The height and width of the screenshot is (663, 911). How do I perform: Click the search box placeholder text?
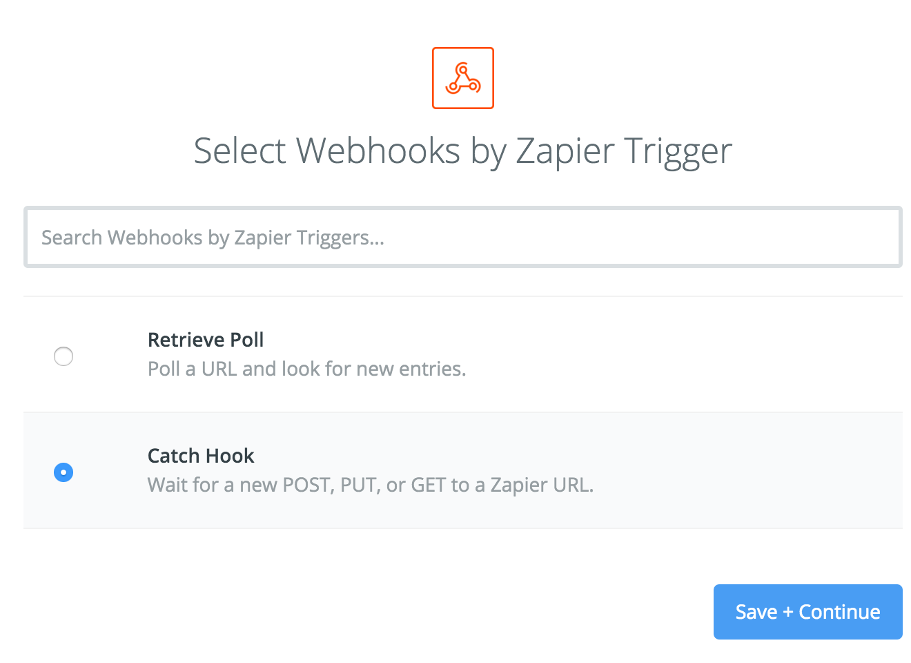[213, 238]
